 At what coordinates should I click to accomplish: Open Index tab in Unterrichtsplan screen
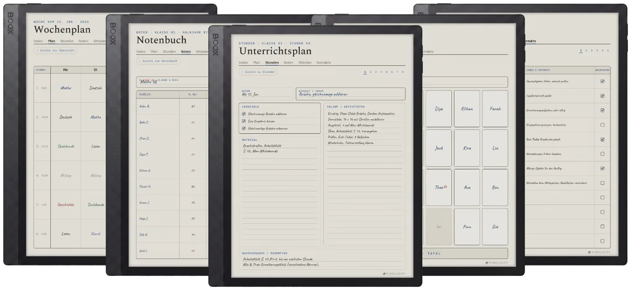coord(243,63)
